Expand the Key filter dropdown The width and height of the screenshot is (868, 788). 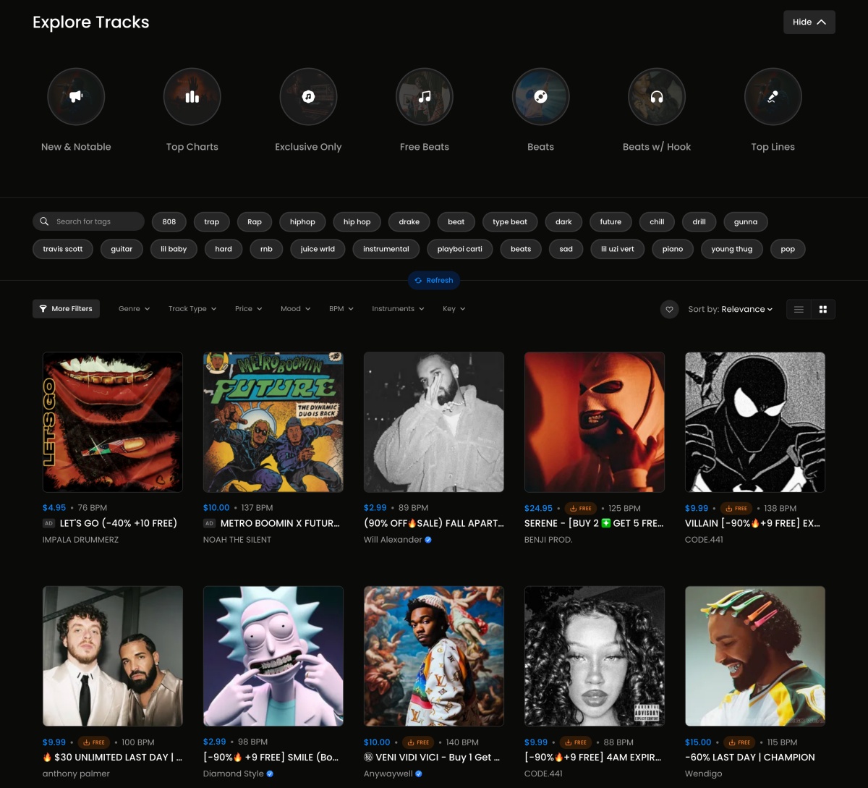click(x=454, y=309)
